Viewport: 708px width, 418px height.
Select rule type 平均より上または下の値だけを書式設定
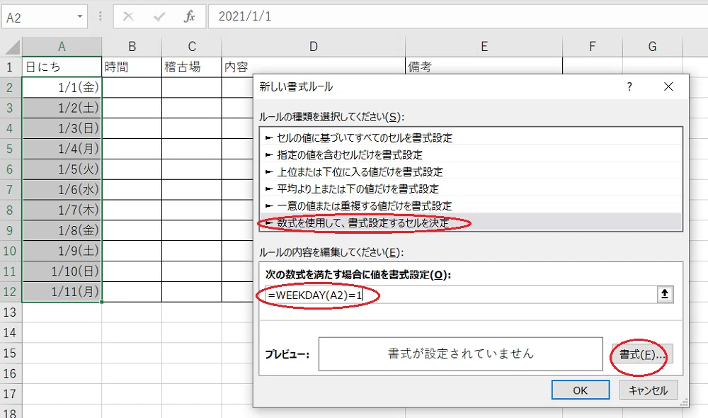click(471, 189)
